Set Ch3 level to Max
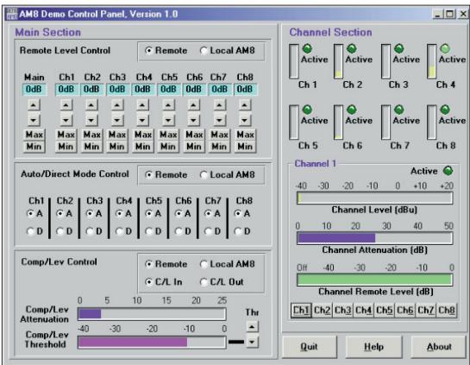Viewport: 470px width, 365px height. click(117, 135)
